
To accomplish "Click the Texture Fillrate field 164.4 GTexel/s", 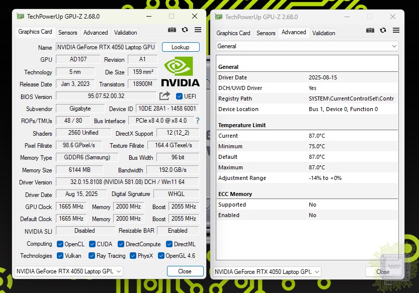I will [x=174, y=145].
